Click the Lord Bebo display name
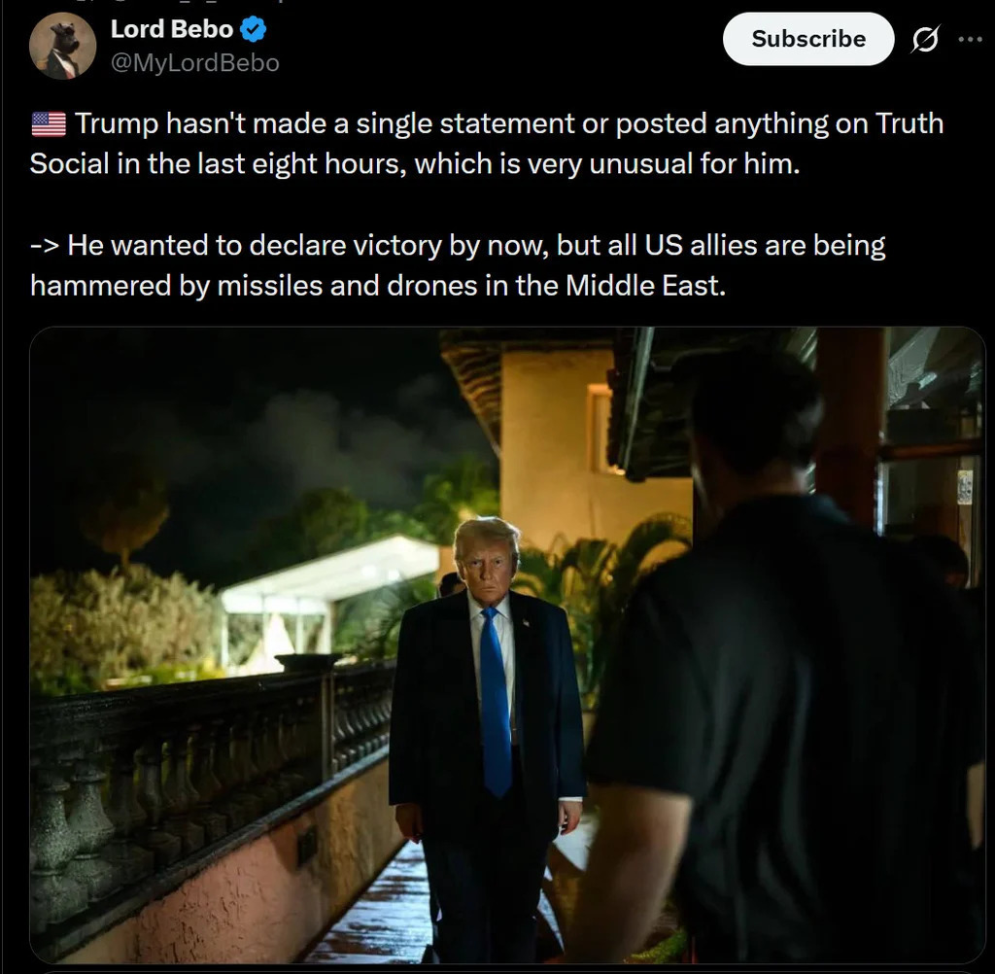The image size is (995, 974). pyautogui.click(x=172, y=30)
